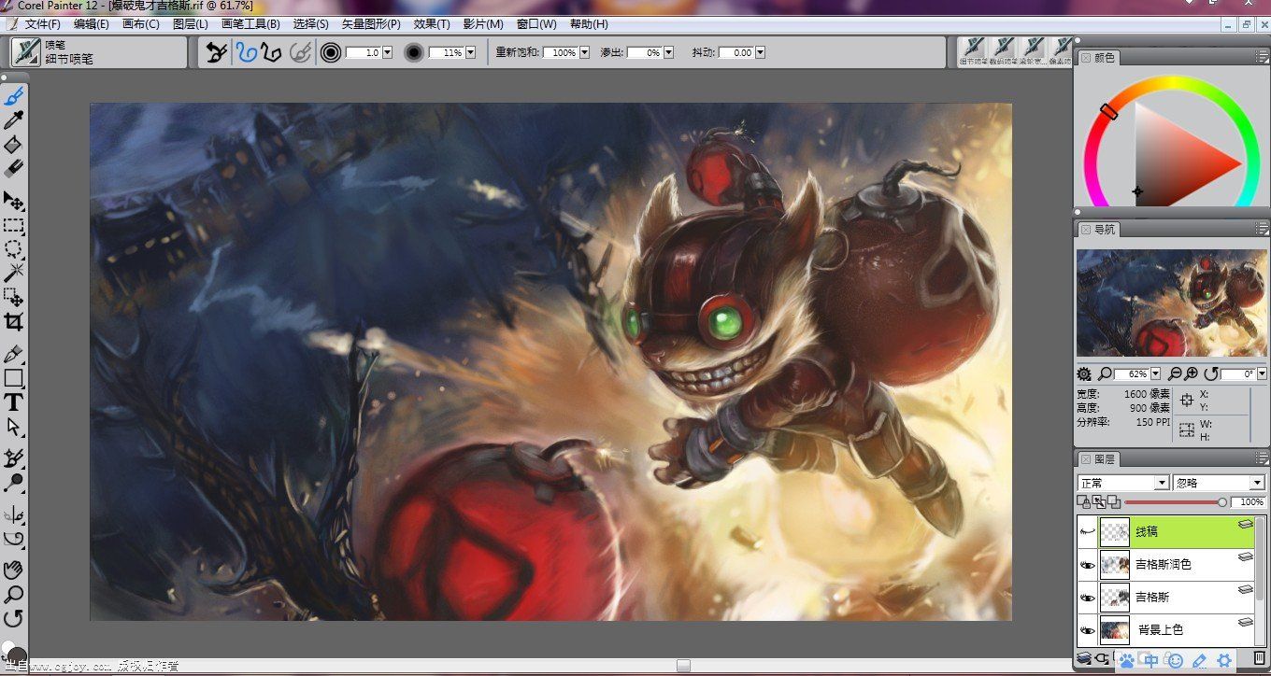Viewport: 1271px width, 676px height.
Task: Open the 帮助(H) menu
Action: click(x=589, y=24)
